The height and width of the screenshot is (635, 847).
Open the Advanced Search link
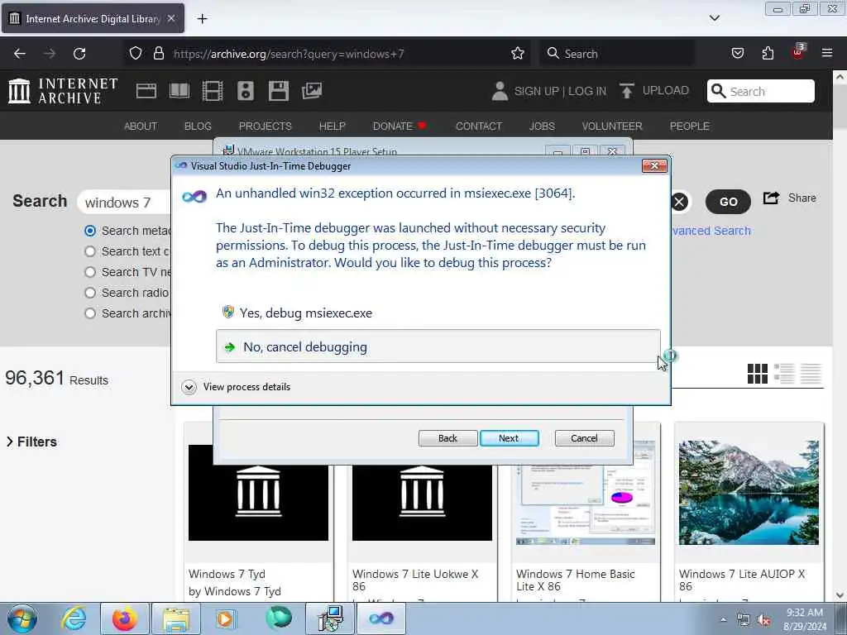coord(711,231)
